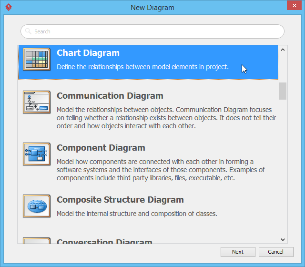Click the diagram list scrollbar thumb
The width and height of the screenshot is (305, 267).
tap(283, 91)
